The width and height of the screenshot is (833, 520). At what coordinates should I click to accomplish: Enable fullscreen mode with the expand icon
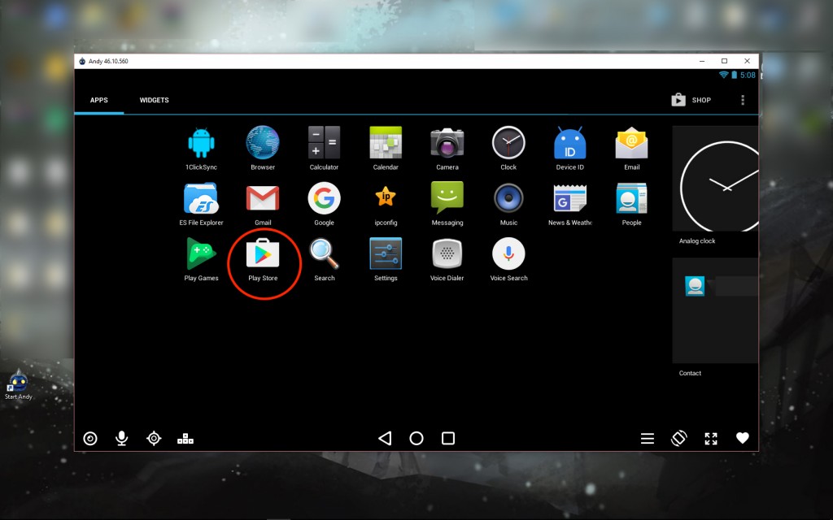710,438
